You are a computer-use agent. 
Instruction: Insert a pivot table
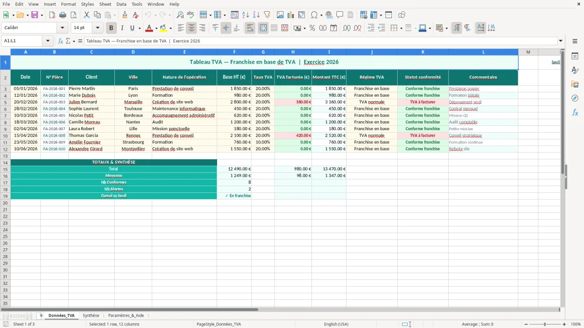302,15
